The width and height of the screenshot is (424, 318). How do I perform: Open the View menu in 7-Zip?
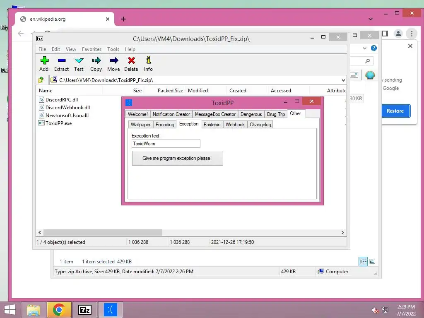[71, 49]
